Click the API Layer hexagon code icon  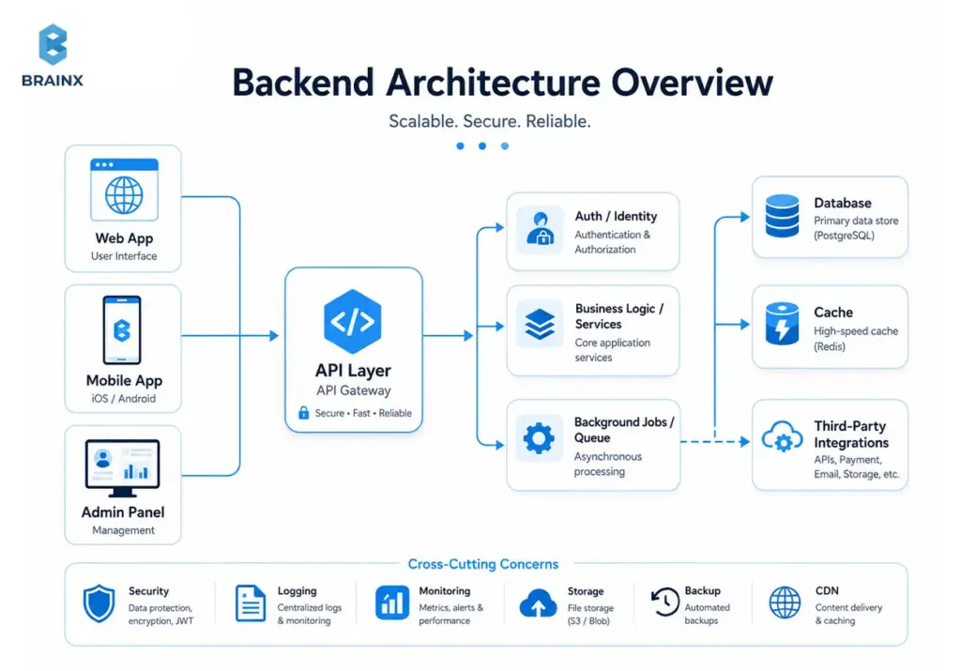coord(353,322)
